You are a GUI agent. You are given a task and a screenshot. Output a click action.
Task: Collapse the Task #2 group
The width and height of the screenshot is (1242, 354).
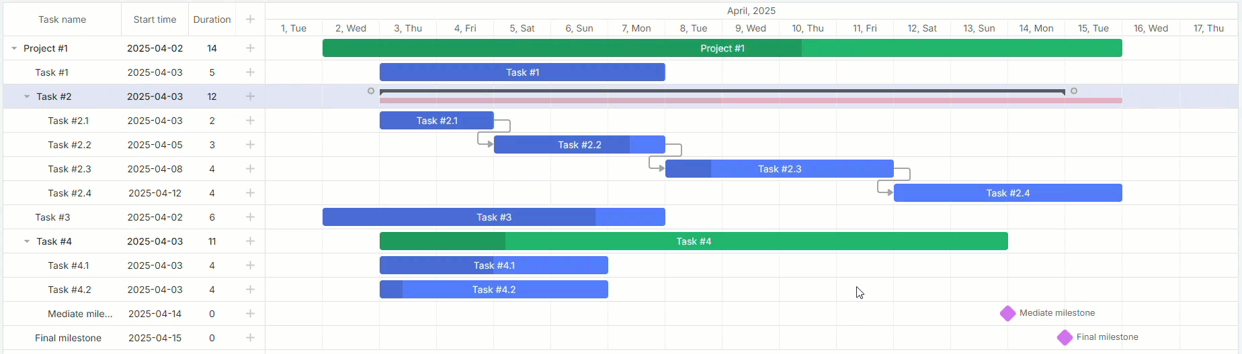click(27, 97)
